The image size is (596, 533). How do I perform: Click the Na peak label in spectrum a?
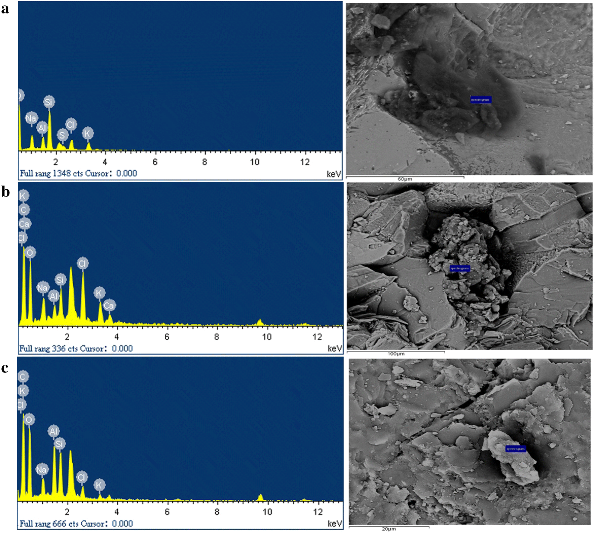[x=31, y=118]
